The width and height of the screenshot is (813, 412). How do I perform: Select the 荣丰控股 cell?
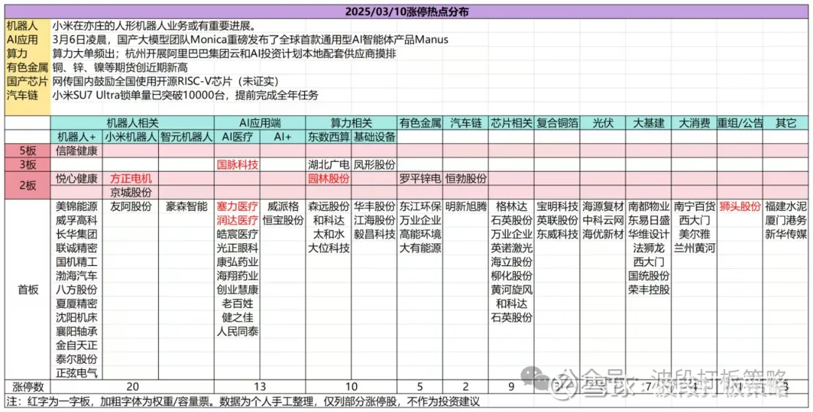pyautogui.click(x=649, y=289)
